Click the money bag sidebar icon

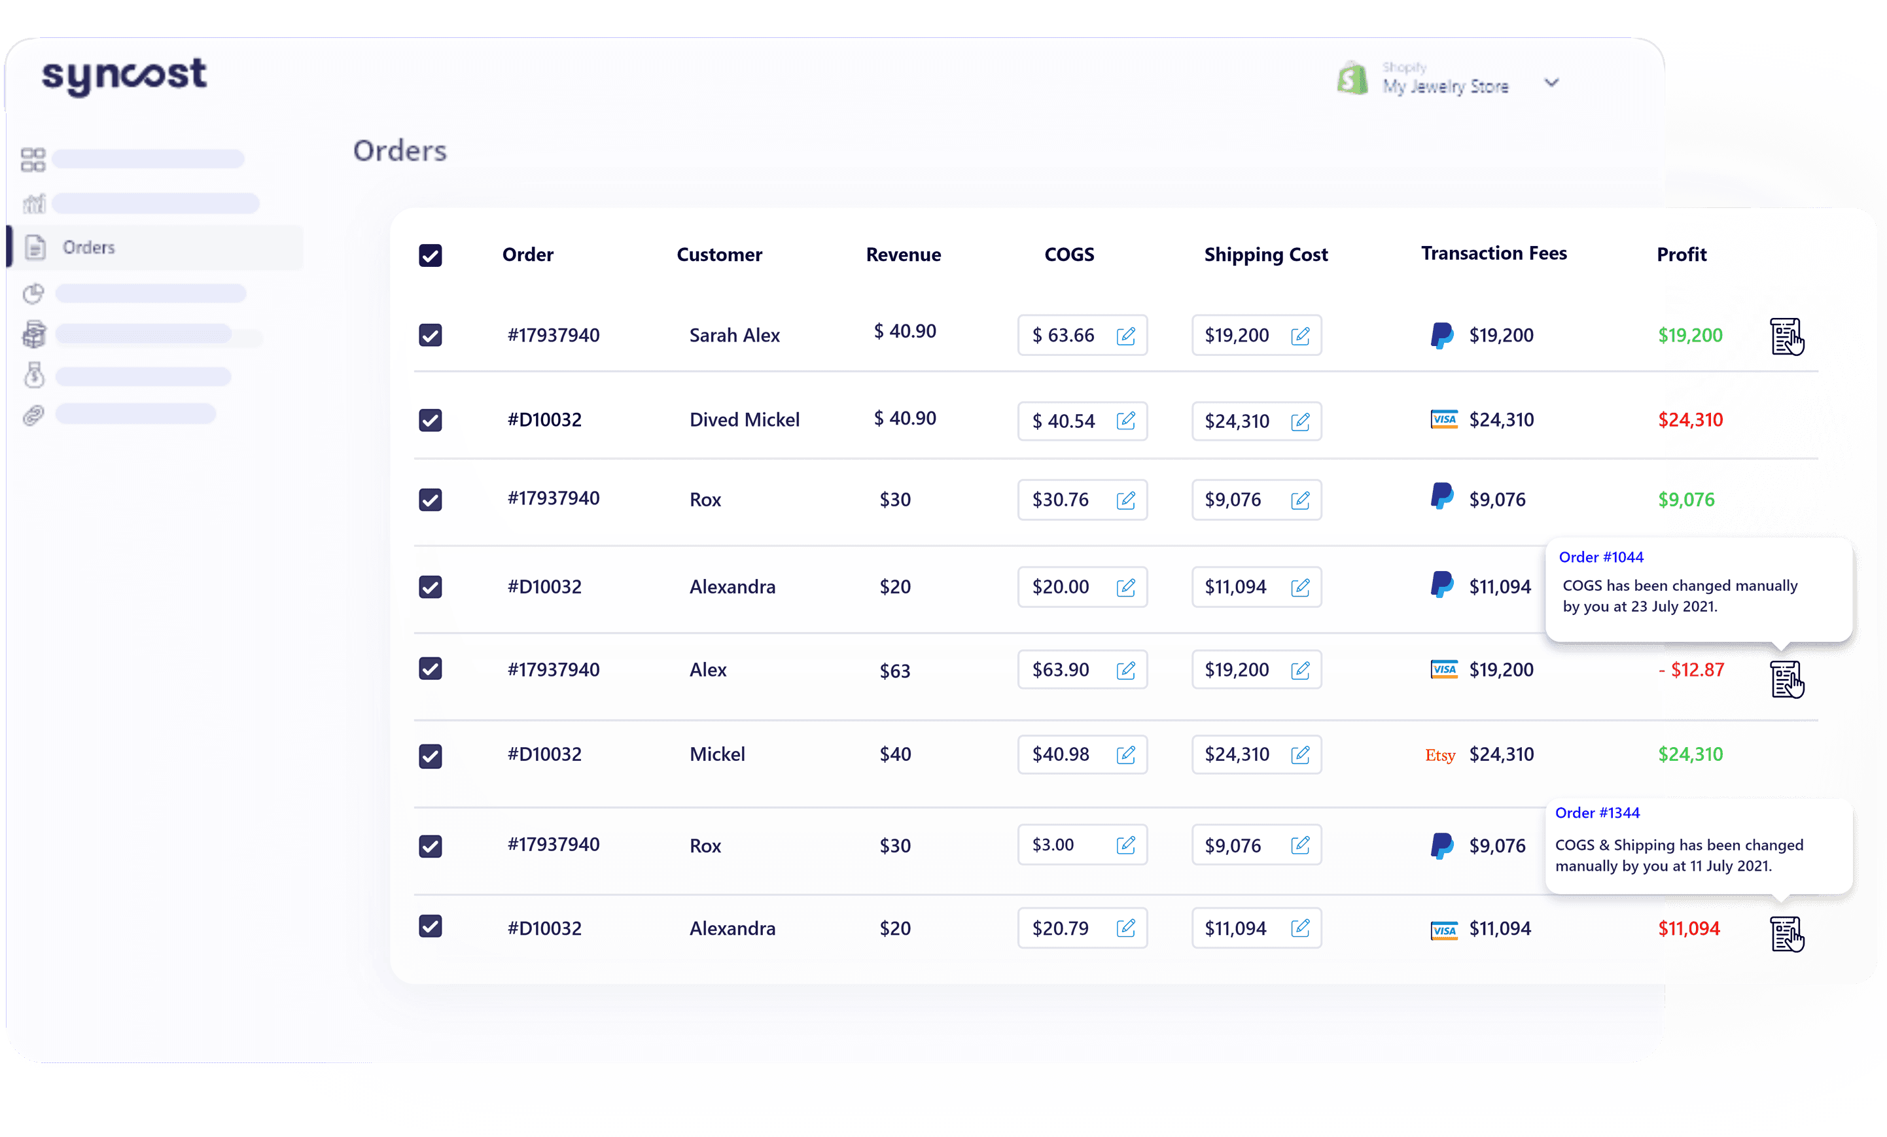(x=35, y=375)
